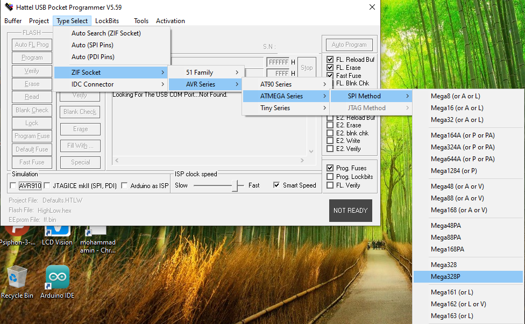Click the FFFFFF hex address field

pos(278,62)
